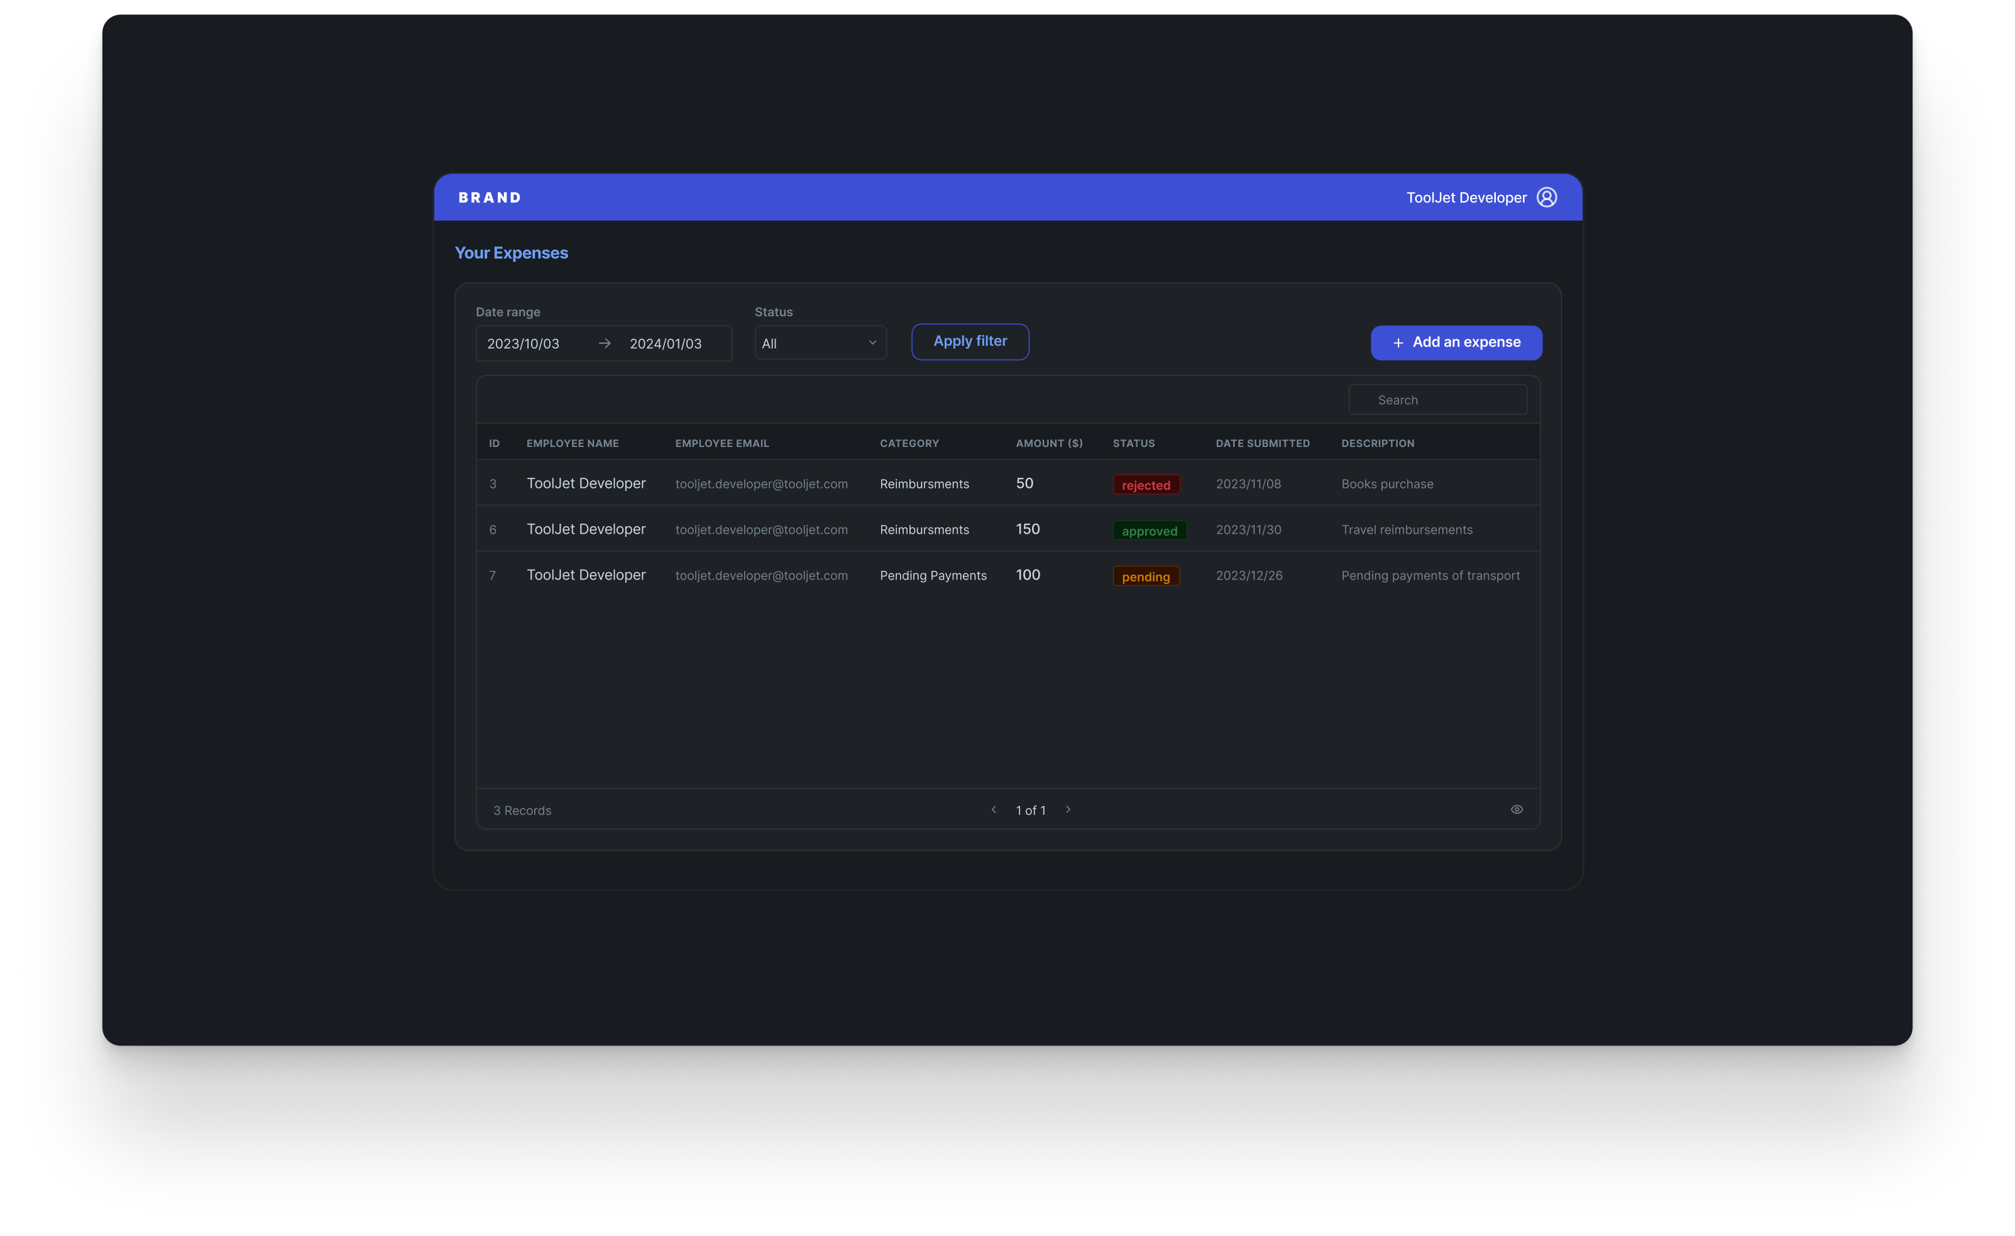This screenshot has height=1236, width=2015.
Task: Click the 3 Records count label
Action: point(522,810)
